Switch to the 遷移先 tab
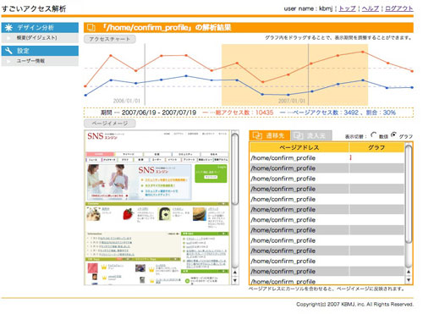The height and width of the screenshot is (314, 423). coord(269,135)
